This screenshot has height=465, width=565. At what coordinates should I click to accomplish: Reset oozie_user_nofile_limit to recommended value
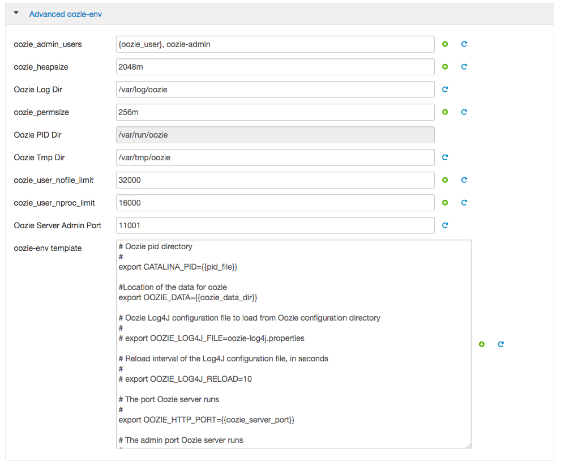pos(464,180)
